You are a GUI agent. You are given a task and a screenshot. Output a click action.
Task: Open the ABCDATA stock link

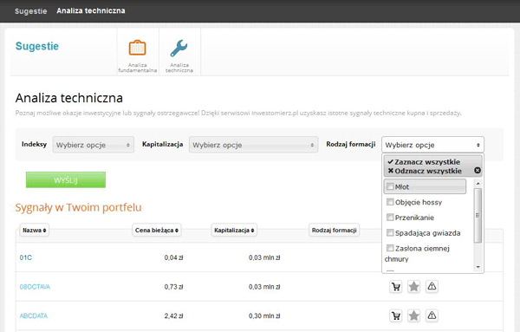tap(34, 316)
